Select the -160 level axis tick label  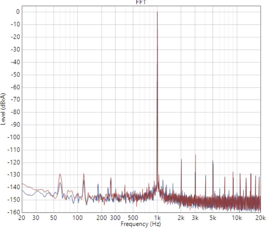point(14,212)
